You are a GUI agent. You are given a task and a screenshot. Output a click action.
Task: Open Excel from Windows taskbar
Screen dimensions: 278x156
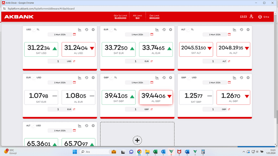[156, 152]
